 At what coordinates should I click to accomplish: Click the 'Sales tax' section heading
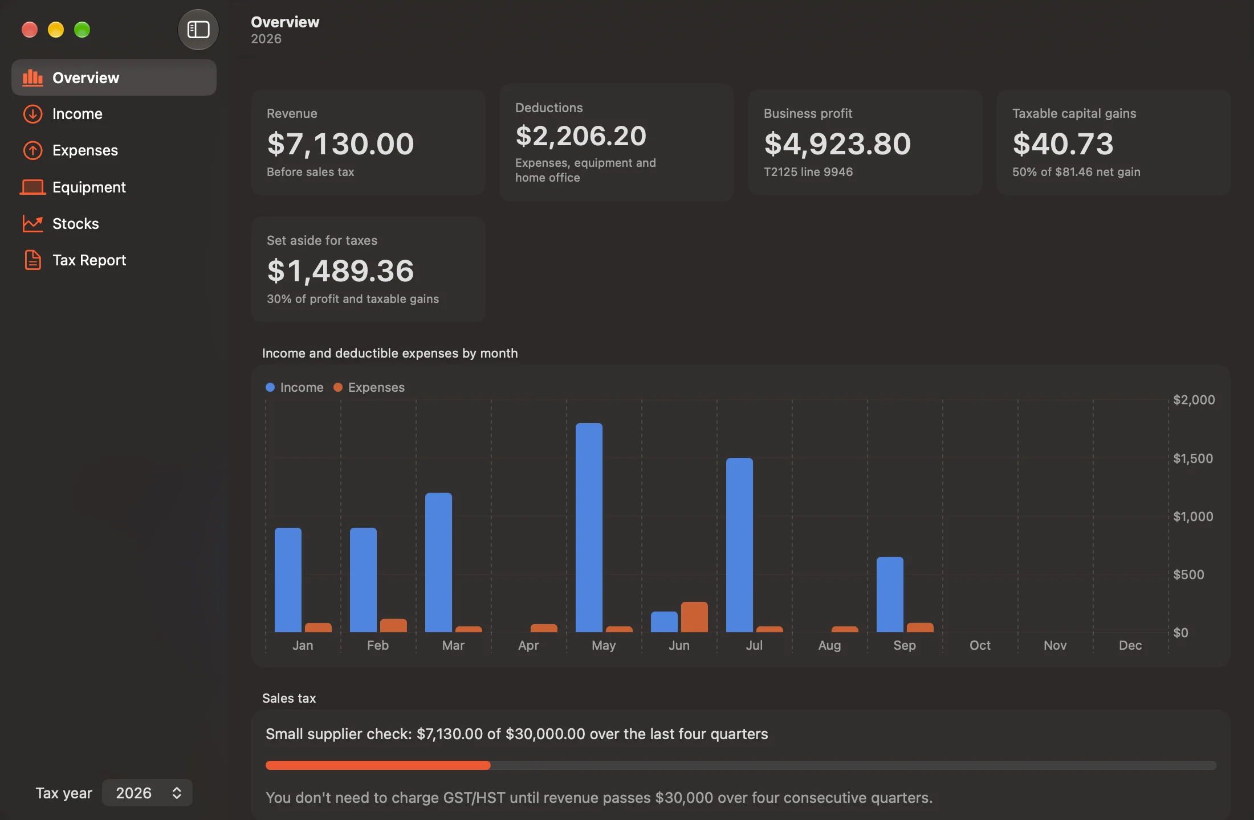(x=289, y=698)
